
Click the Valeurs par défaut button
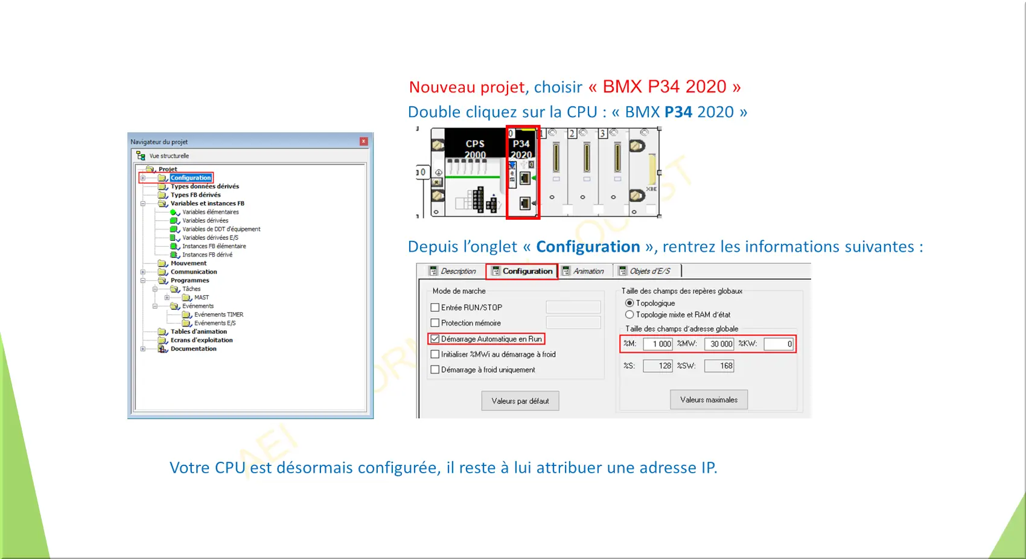pos(520,401)
